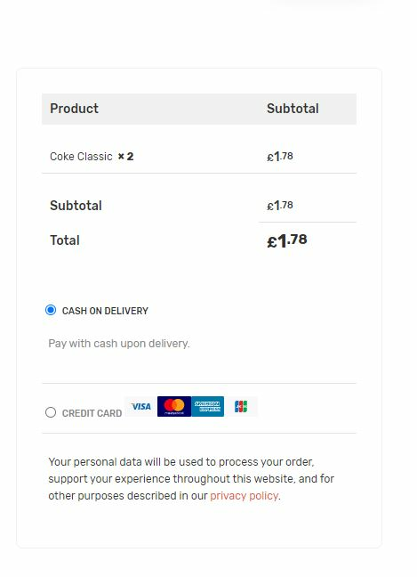Click the Coke Classic line price
417x577 pixels.
(280, 157)
